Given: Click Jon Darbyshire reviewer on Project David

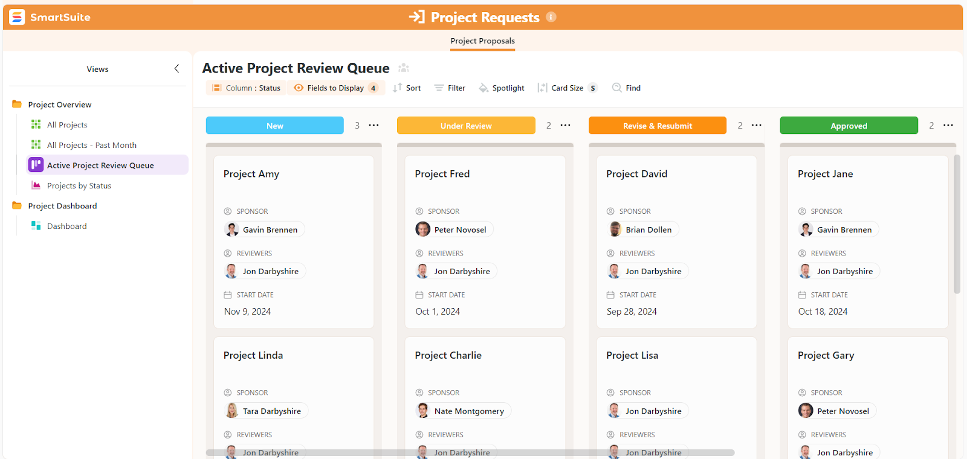Looking at the screenshot, I should pos(647,271).
